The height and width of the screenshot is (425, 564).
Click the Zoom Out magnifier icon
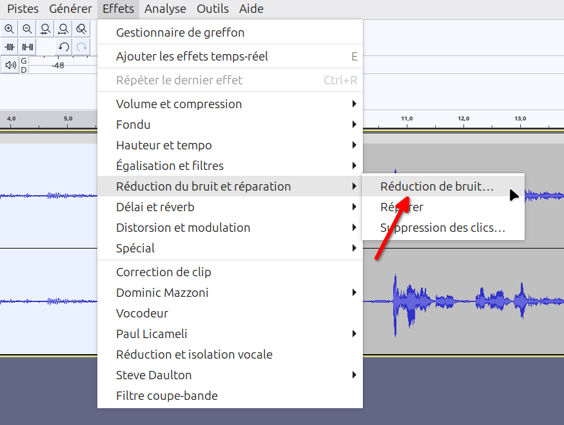[x=27, y=29]
